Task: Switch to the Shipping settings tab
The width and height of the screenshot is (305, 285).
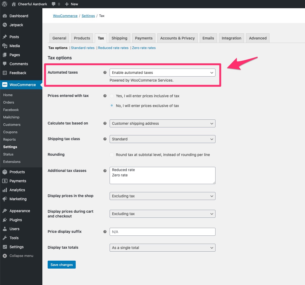Action: click(x=119, y=38)
